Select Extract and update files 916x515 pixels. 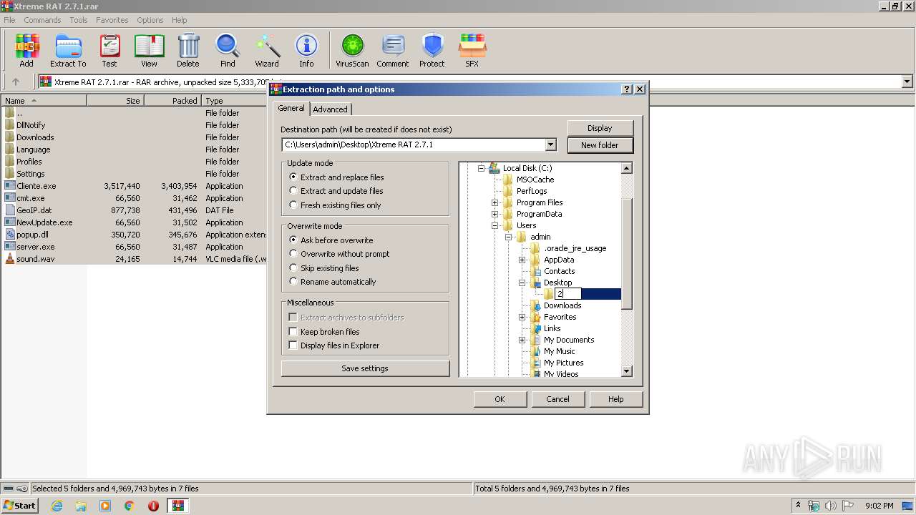pyautogui.click(x=293, y=191)
